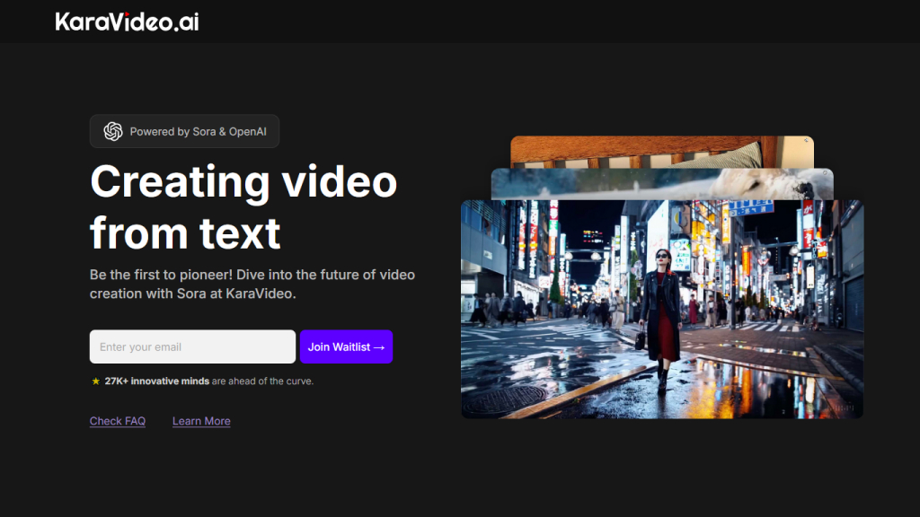Open the Check FAQ link
Viewport: 920px width, 517px height.
[x=118, y=421]
